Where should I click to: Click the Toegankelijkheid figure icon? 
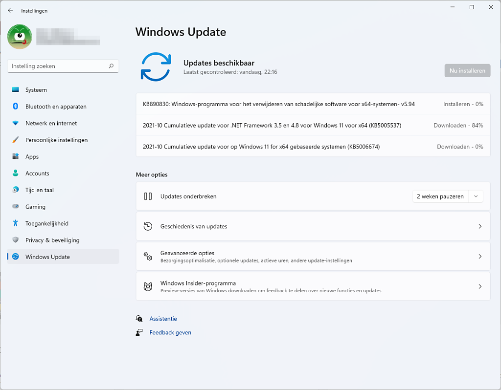click(x=15, y=223)
